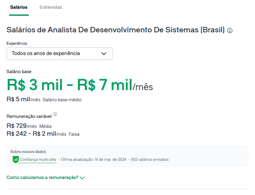
Task: Click the Última atualização date text
Action: click(94, 159)
